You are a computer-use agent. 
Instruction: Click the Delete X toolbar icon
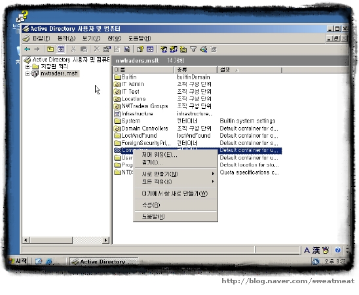(97, 49)
